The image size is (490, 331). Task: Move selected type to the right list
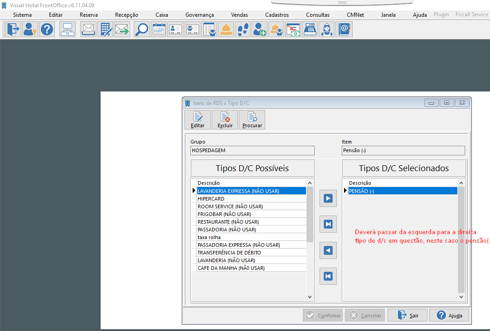(328, 198)
